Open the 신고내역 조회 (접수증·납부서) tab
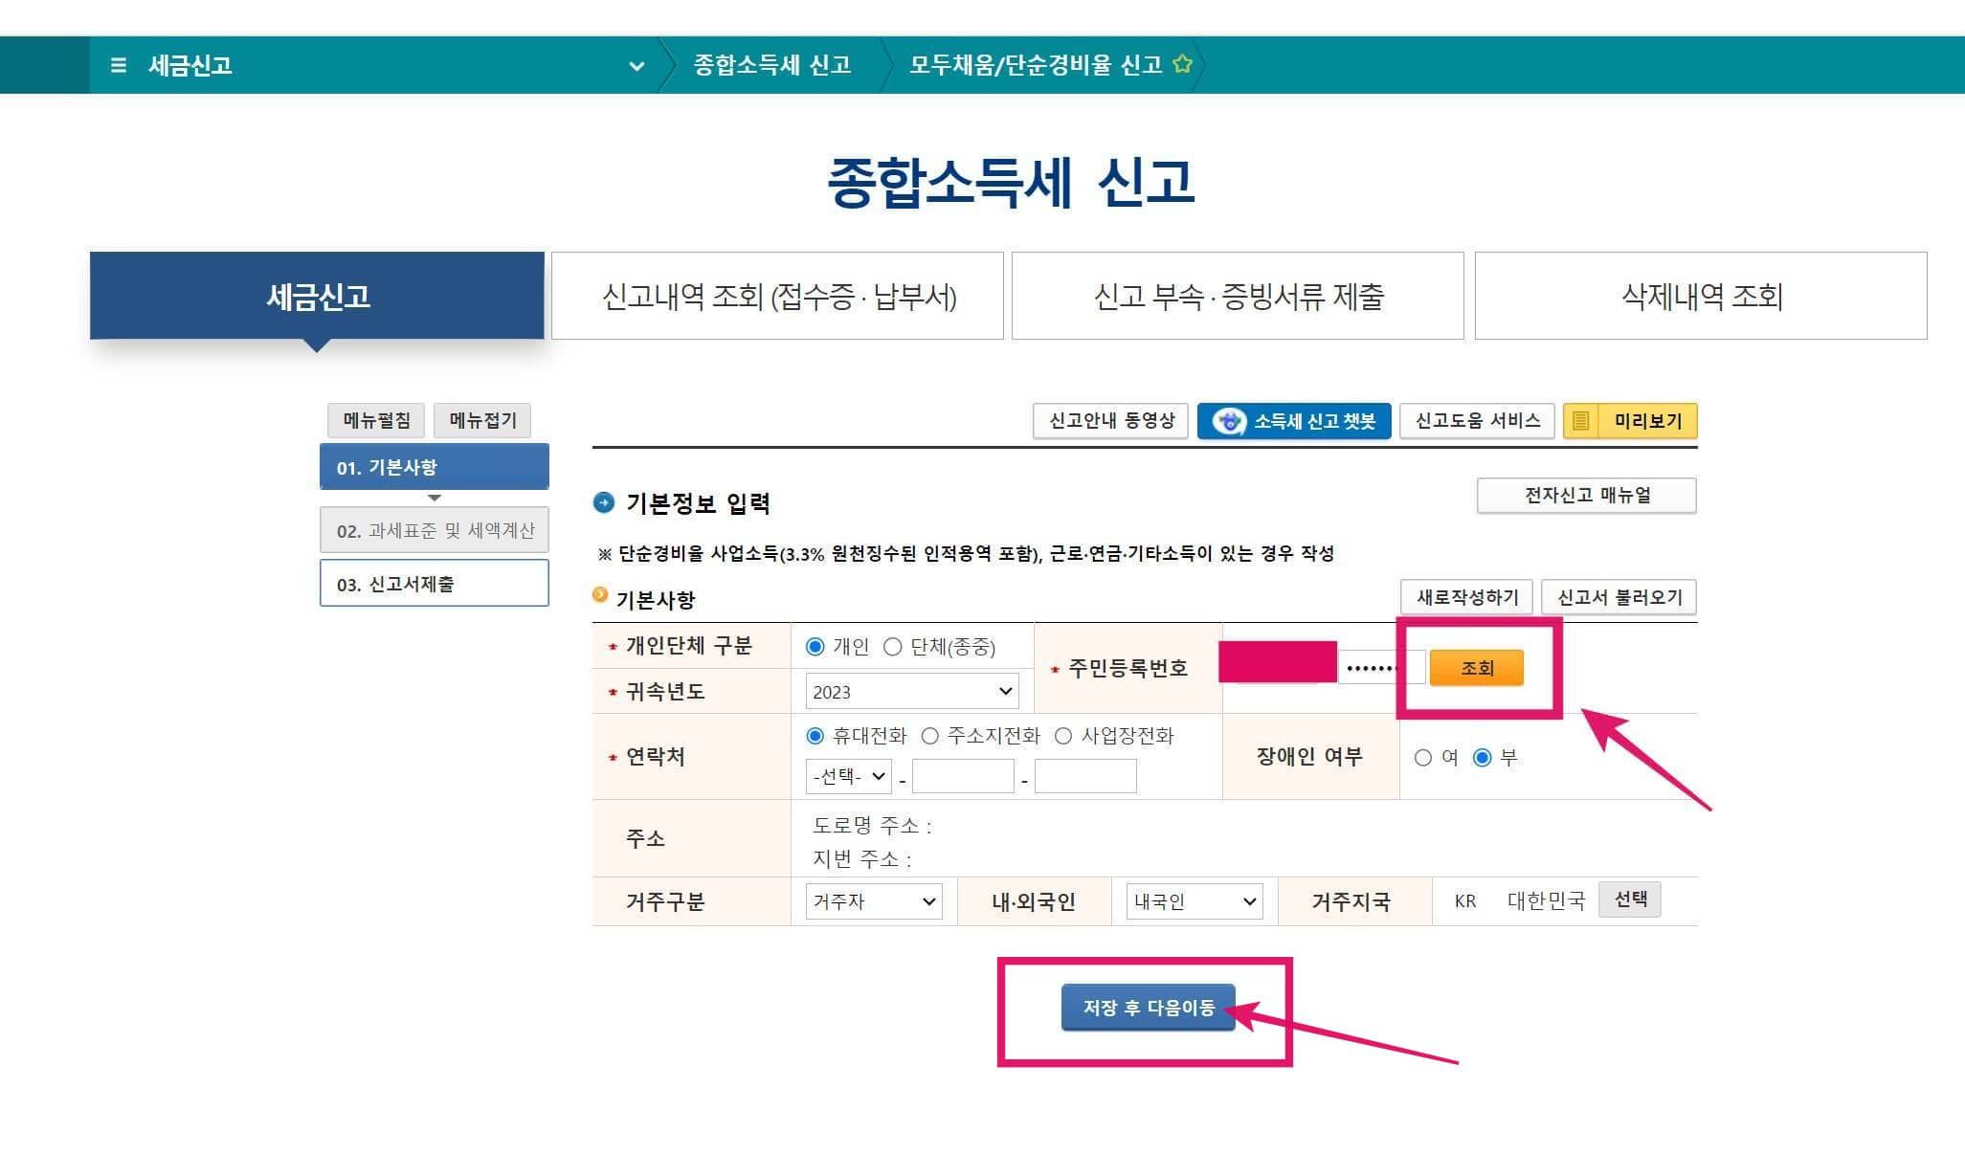 click(775, 297)
